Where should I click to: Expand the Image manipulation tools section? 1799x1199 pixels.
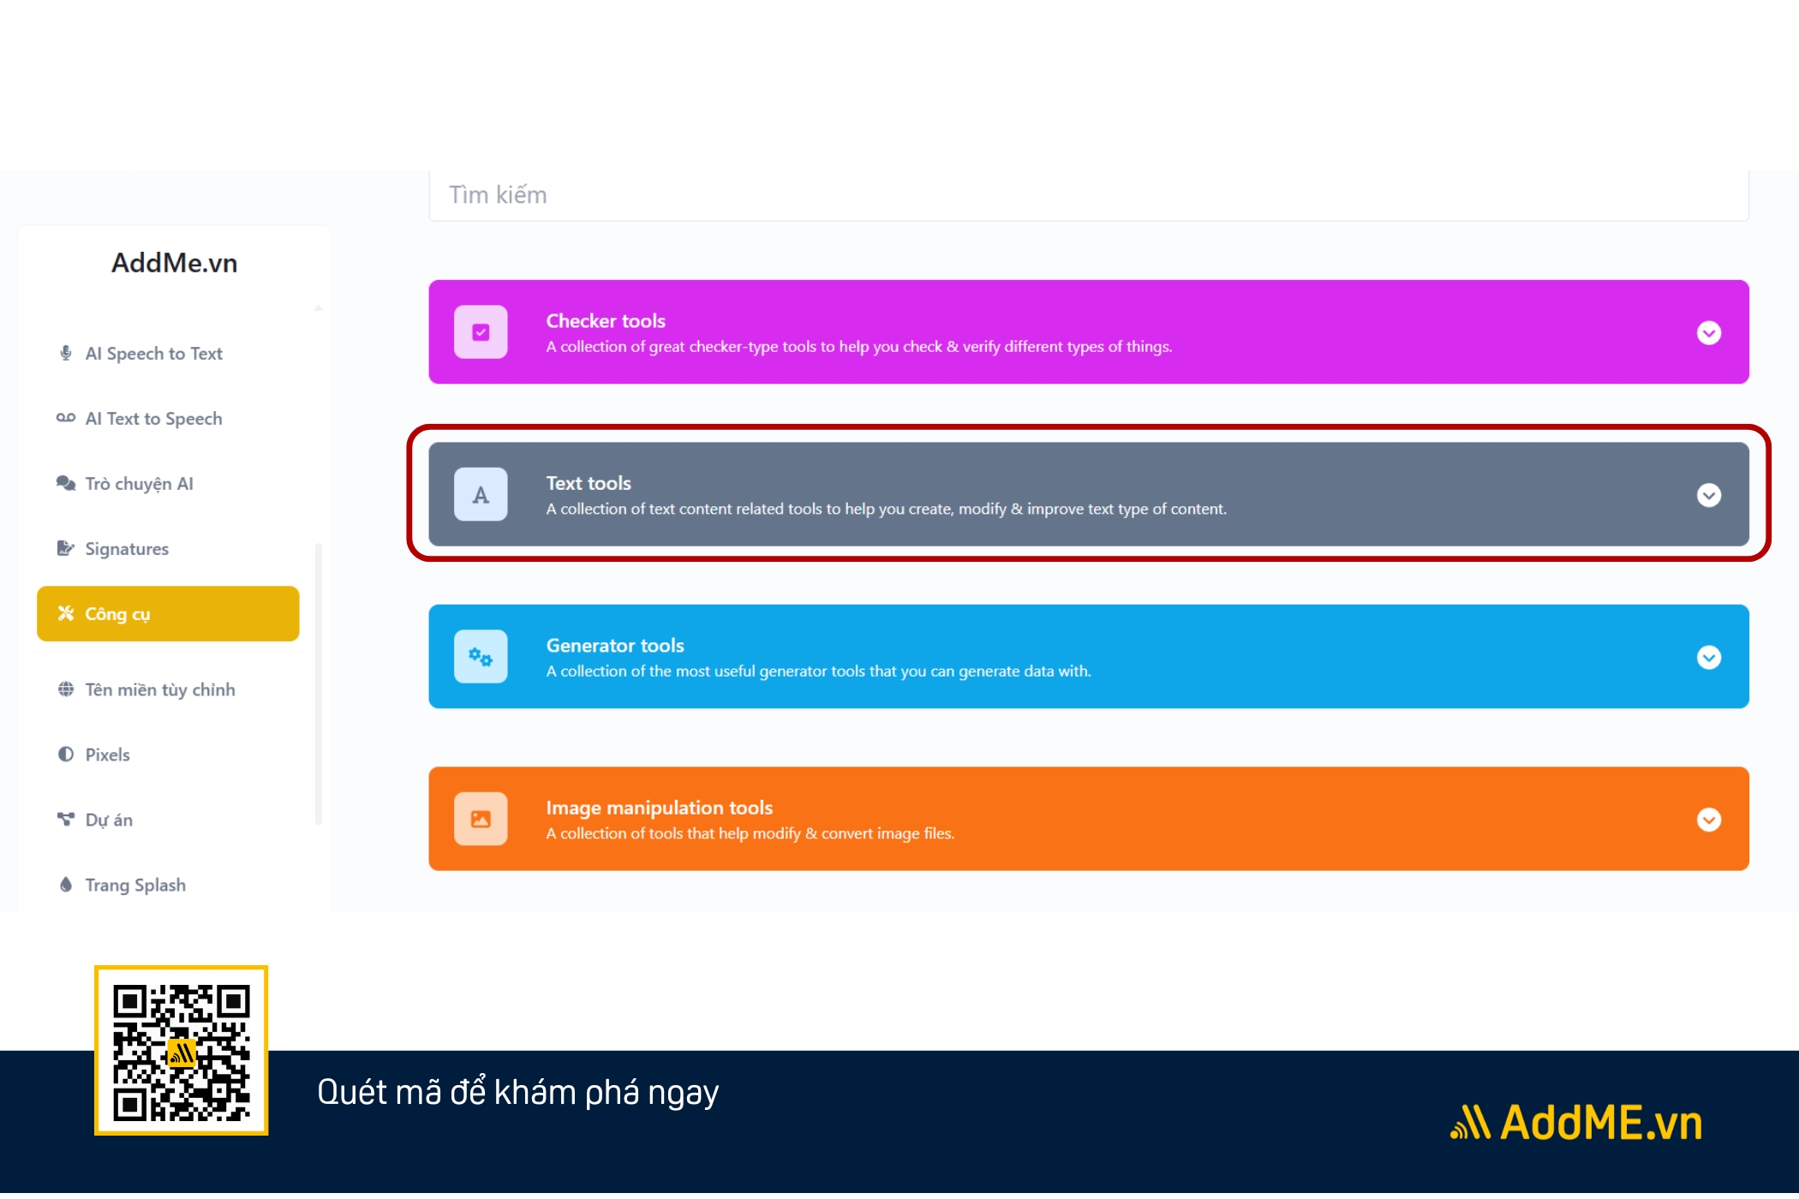pyautogui.click(x=1709, y=819)
